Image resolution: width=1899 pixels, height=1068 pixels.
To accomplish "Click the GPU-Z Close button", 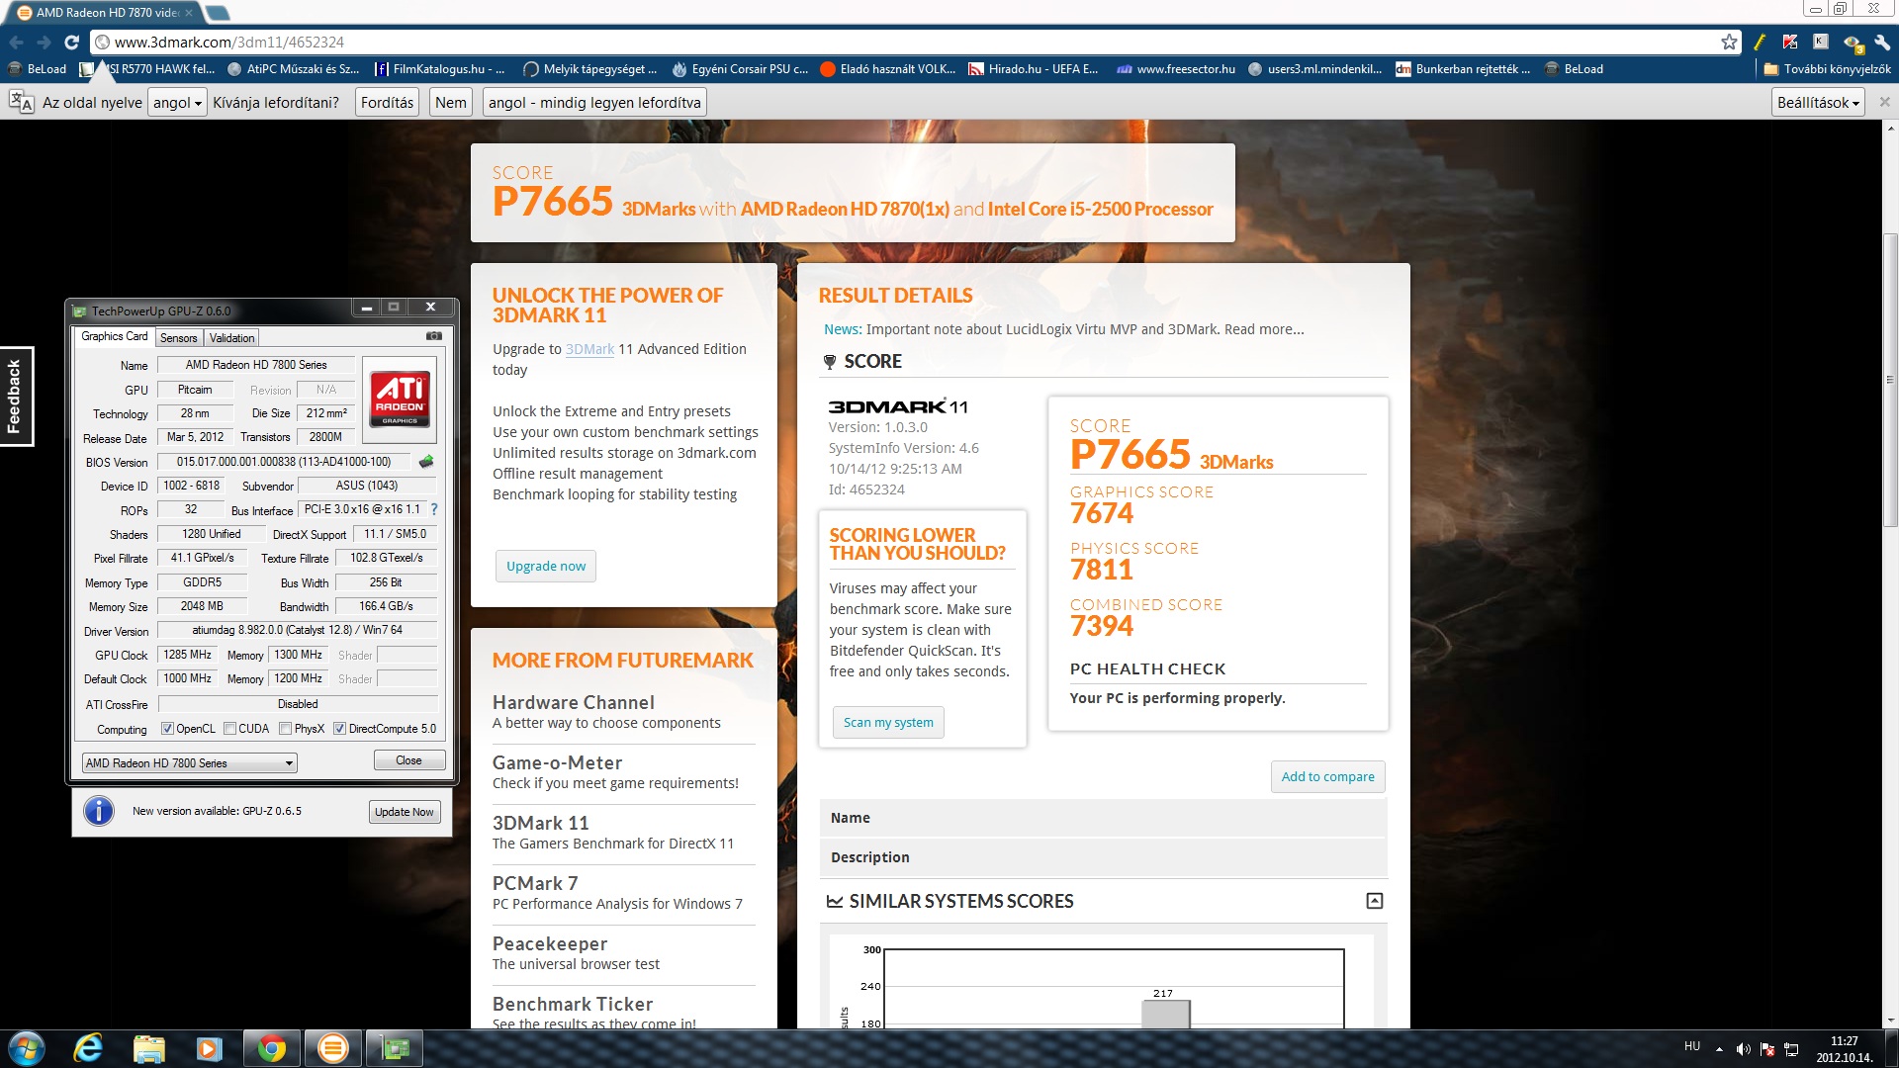I will (408, 760).
